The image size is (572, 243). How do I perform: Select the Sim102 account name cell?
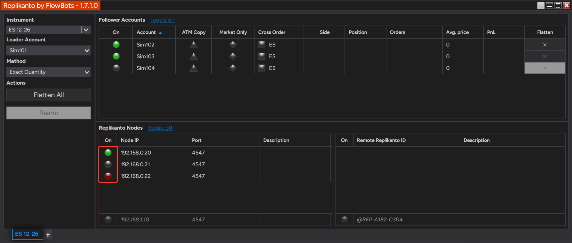tap(154, 45)
